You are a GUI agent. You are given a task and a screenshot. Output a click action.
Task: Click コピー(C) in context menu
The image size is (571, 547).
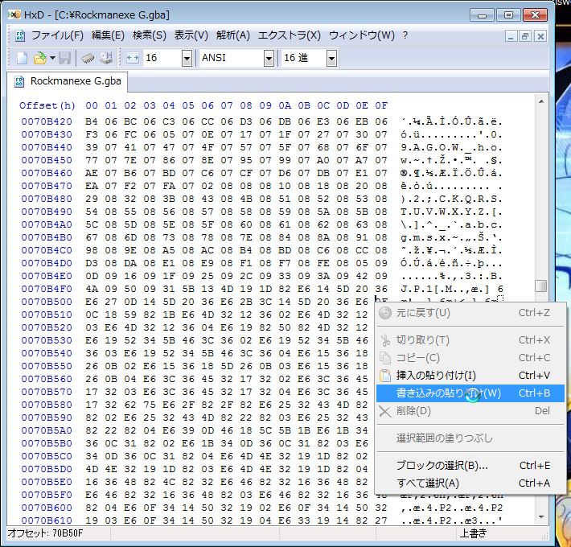[470, 358]
